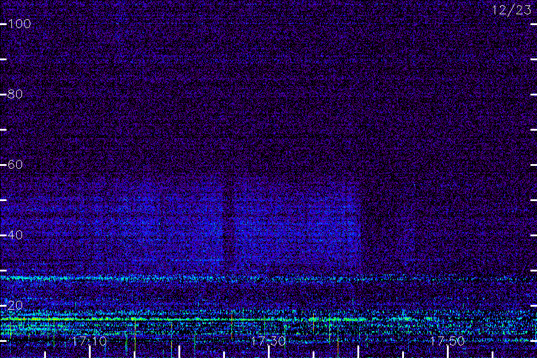Click the 17:30 time label
Viewport: 537px width, 358px height.
[268, 341]
